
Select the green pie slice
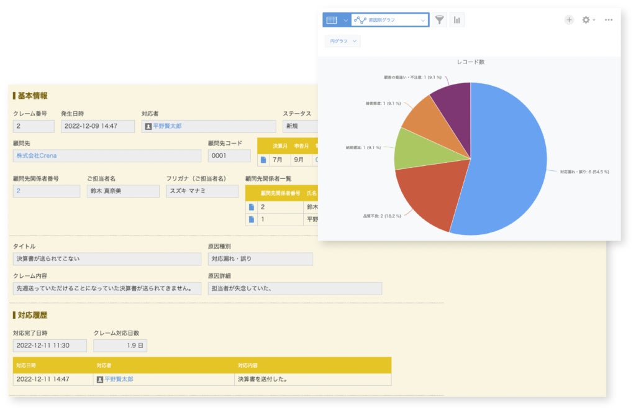click(422, 150)
